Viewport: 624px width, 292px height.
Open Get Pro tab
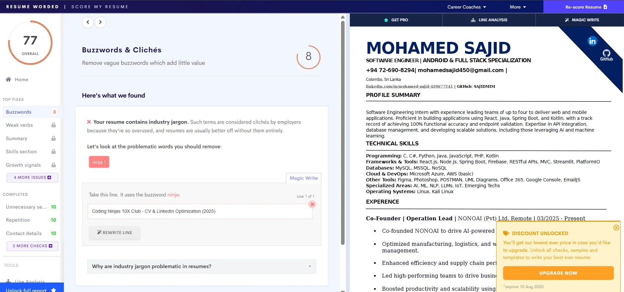click(396, 20)
